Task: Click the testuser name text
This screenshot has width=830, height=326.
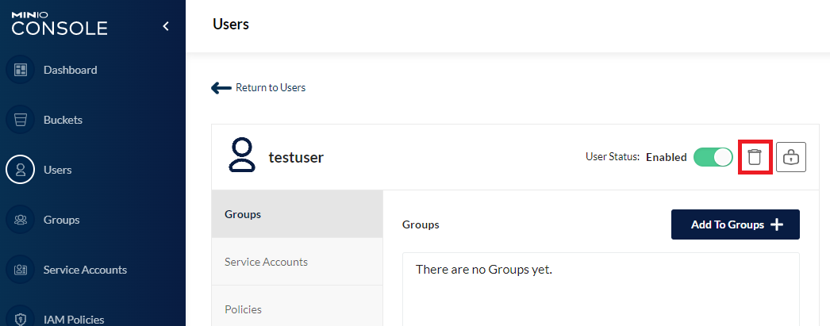Action: coord(296,157)
